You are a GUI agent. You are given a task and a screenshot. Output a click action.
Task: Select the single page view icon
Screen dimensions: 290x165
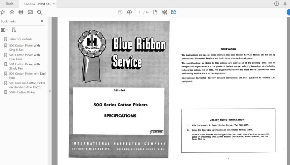[155, 12]
